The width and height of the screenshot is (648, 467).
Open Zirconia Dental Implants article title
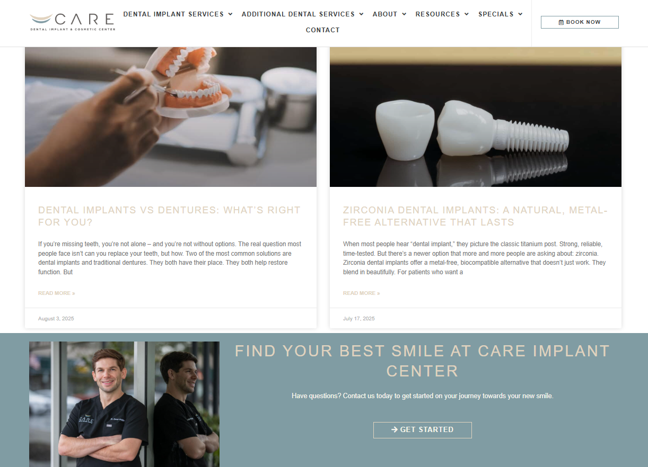click(475, 216)
